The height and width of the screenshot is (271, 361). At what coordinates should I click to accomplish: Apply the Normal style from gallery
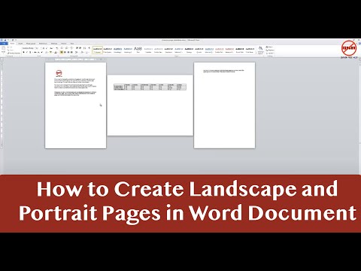[x=98, y=50]
